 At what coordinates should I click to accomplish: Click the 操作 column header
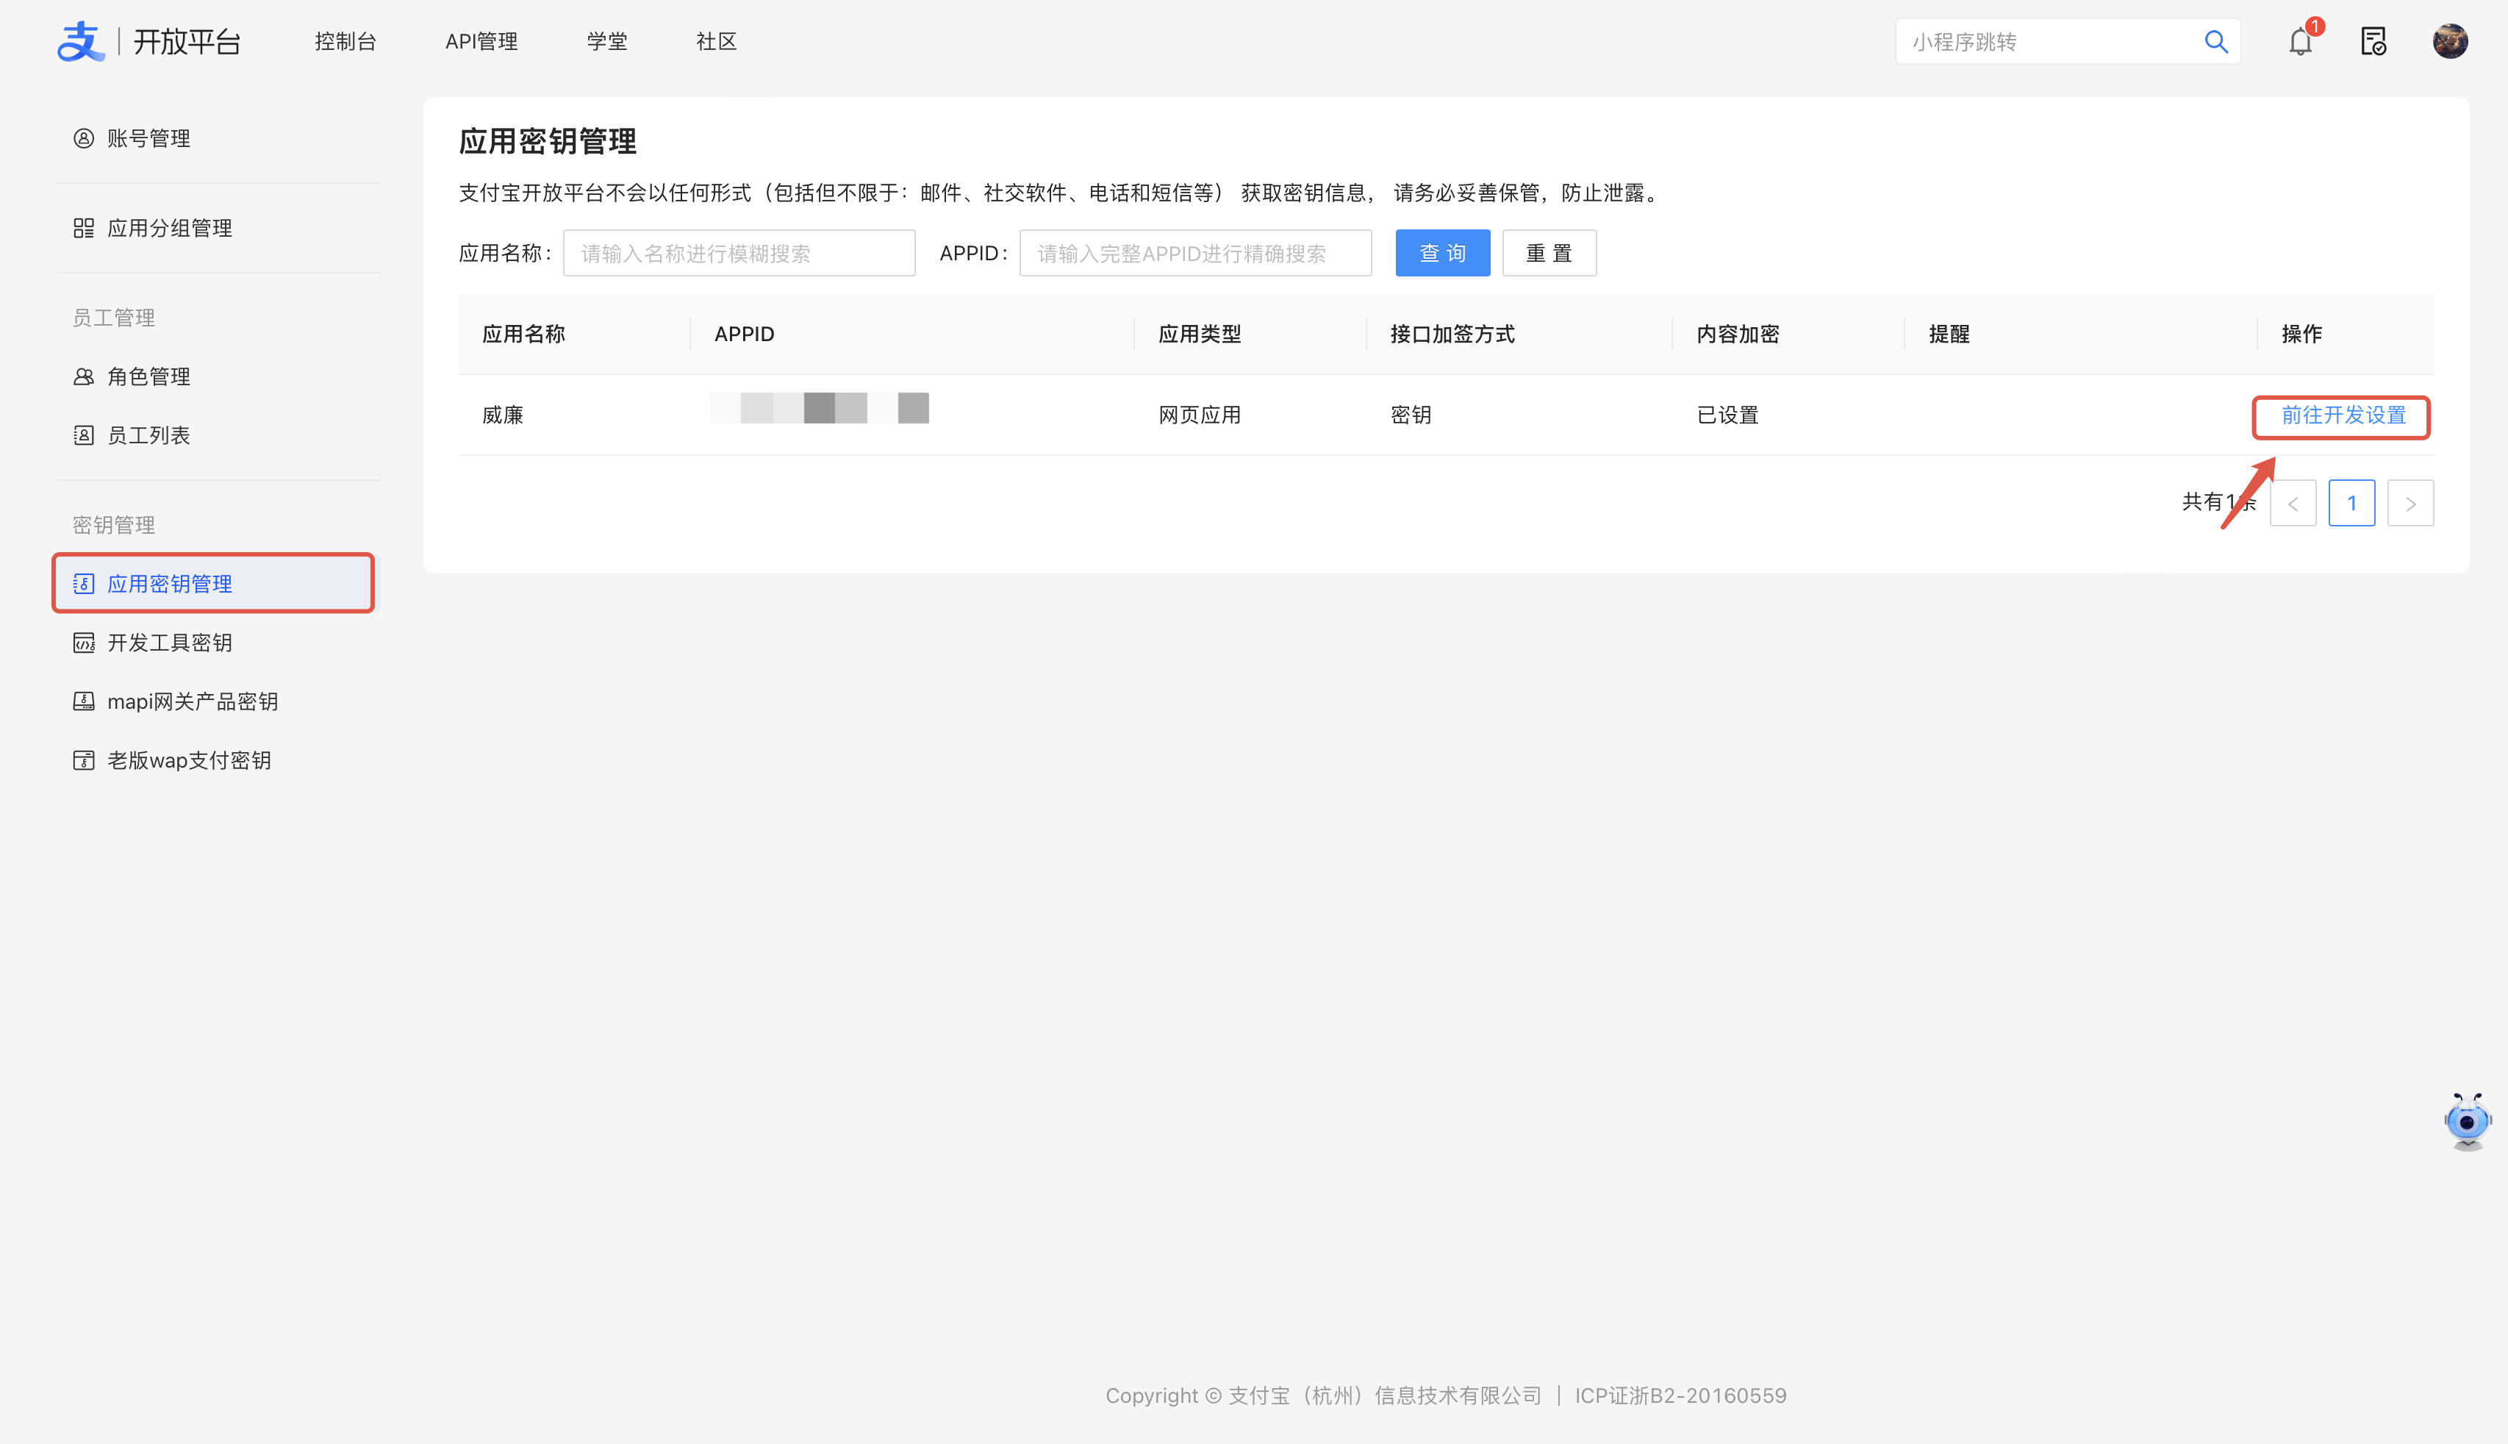[x=2301, y=335]
